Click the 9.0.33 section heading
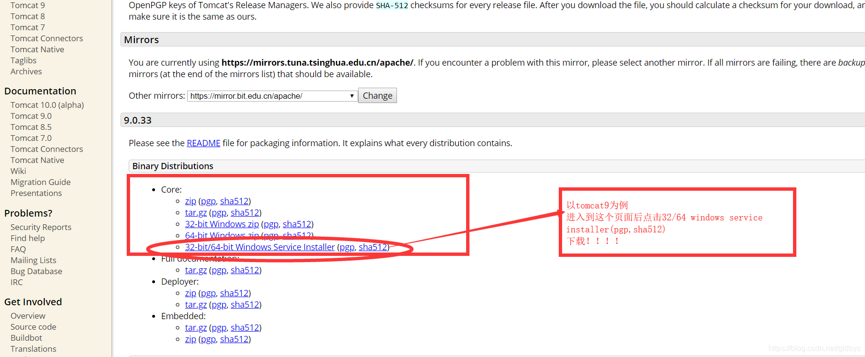 click(138, 120)
